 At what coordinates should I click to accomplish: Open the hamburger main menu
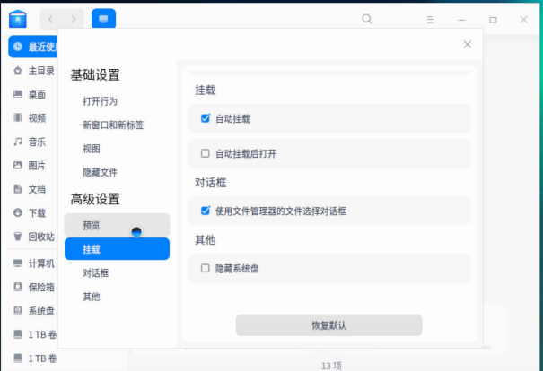pos(430,20)
